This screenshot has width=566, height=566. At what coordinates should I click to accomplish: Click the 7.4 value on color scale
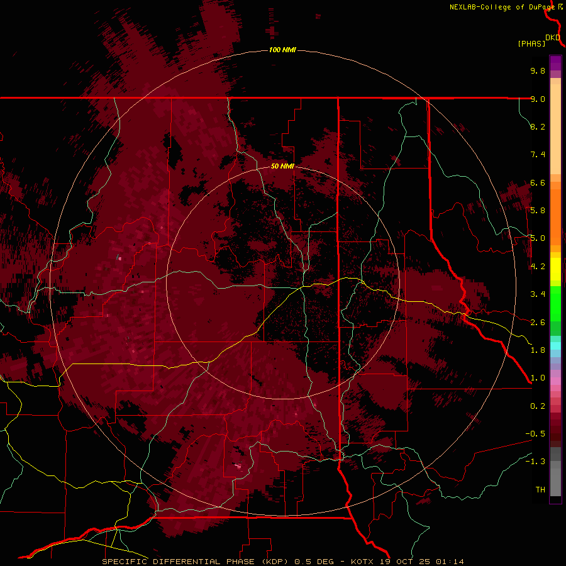538,155
